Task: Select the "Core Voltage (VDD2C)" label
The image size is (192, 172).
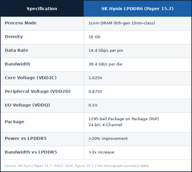Action: point(31,78)
